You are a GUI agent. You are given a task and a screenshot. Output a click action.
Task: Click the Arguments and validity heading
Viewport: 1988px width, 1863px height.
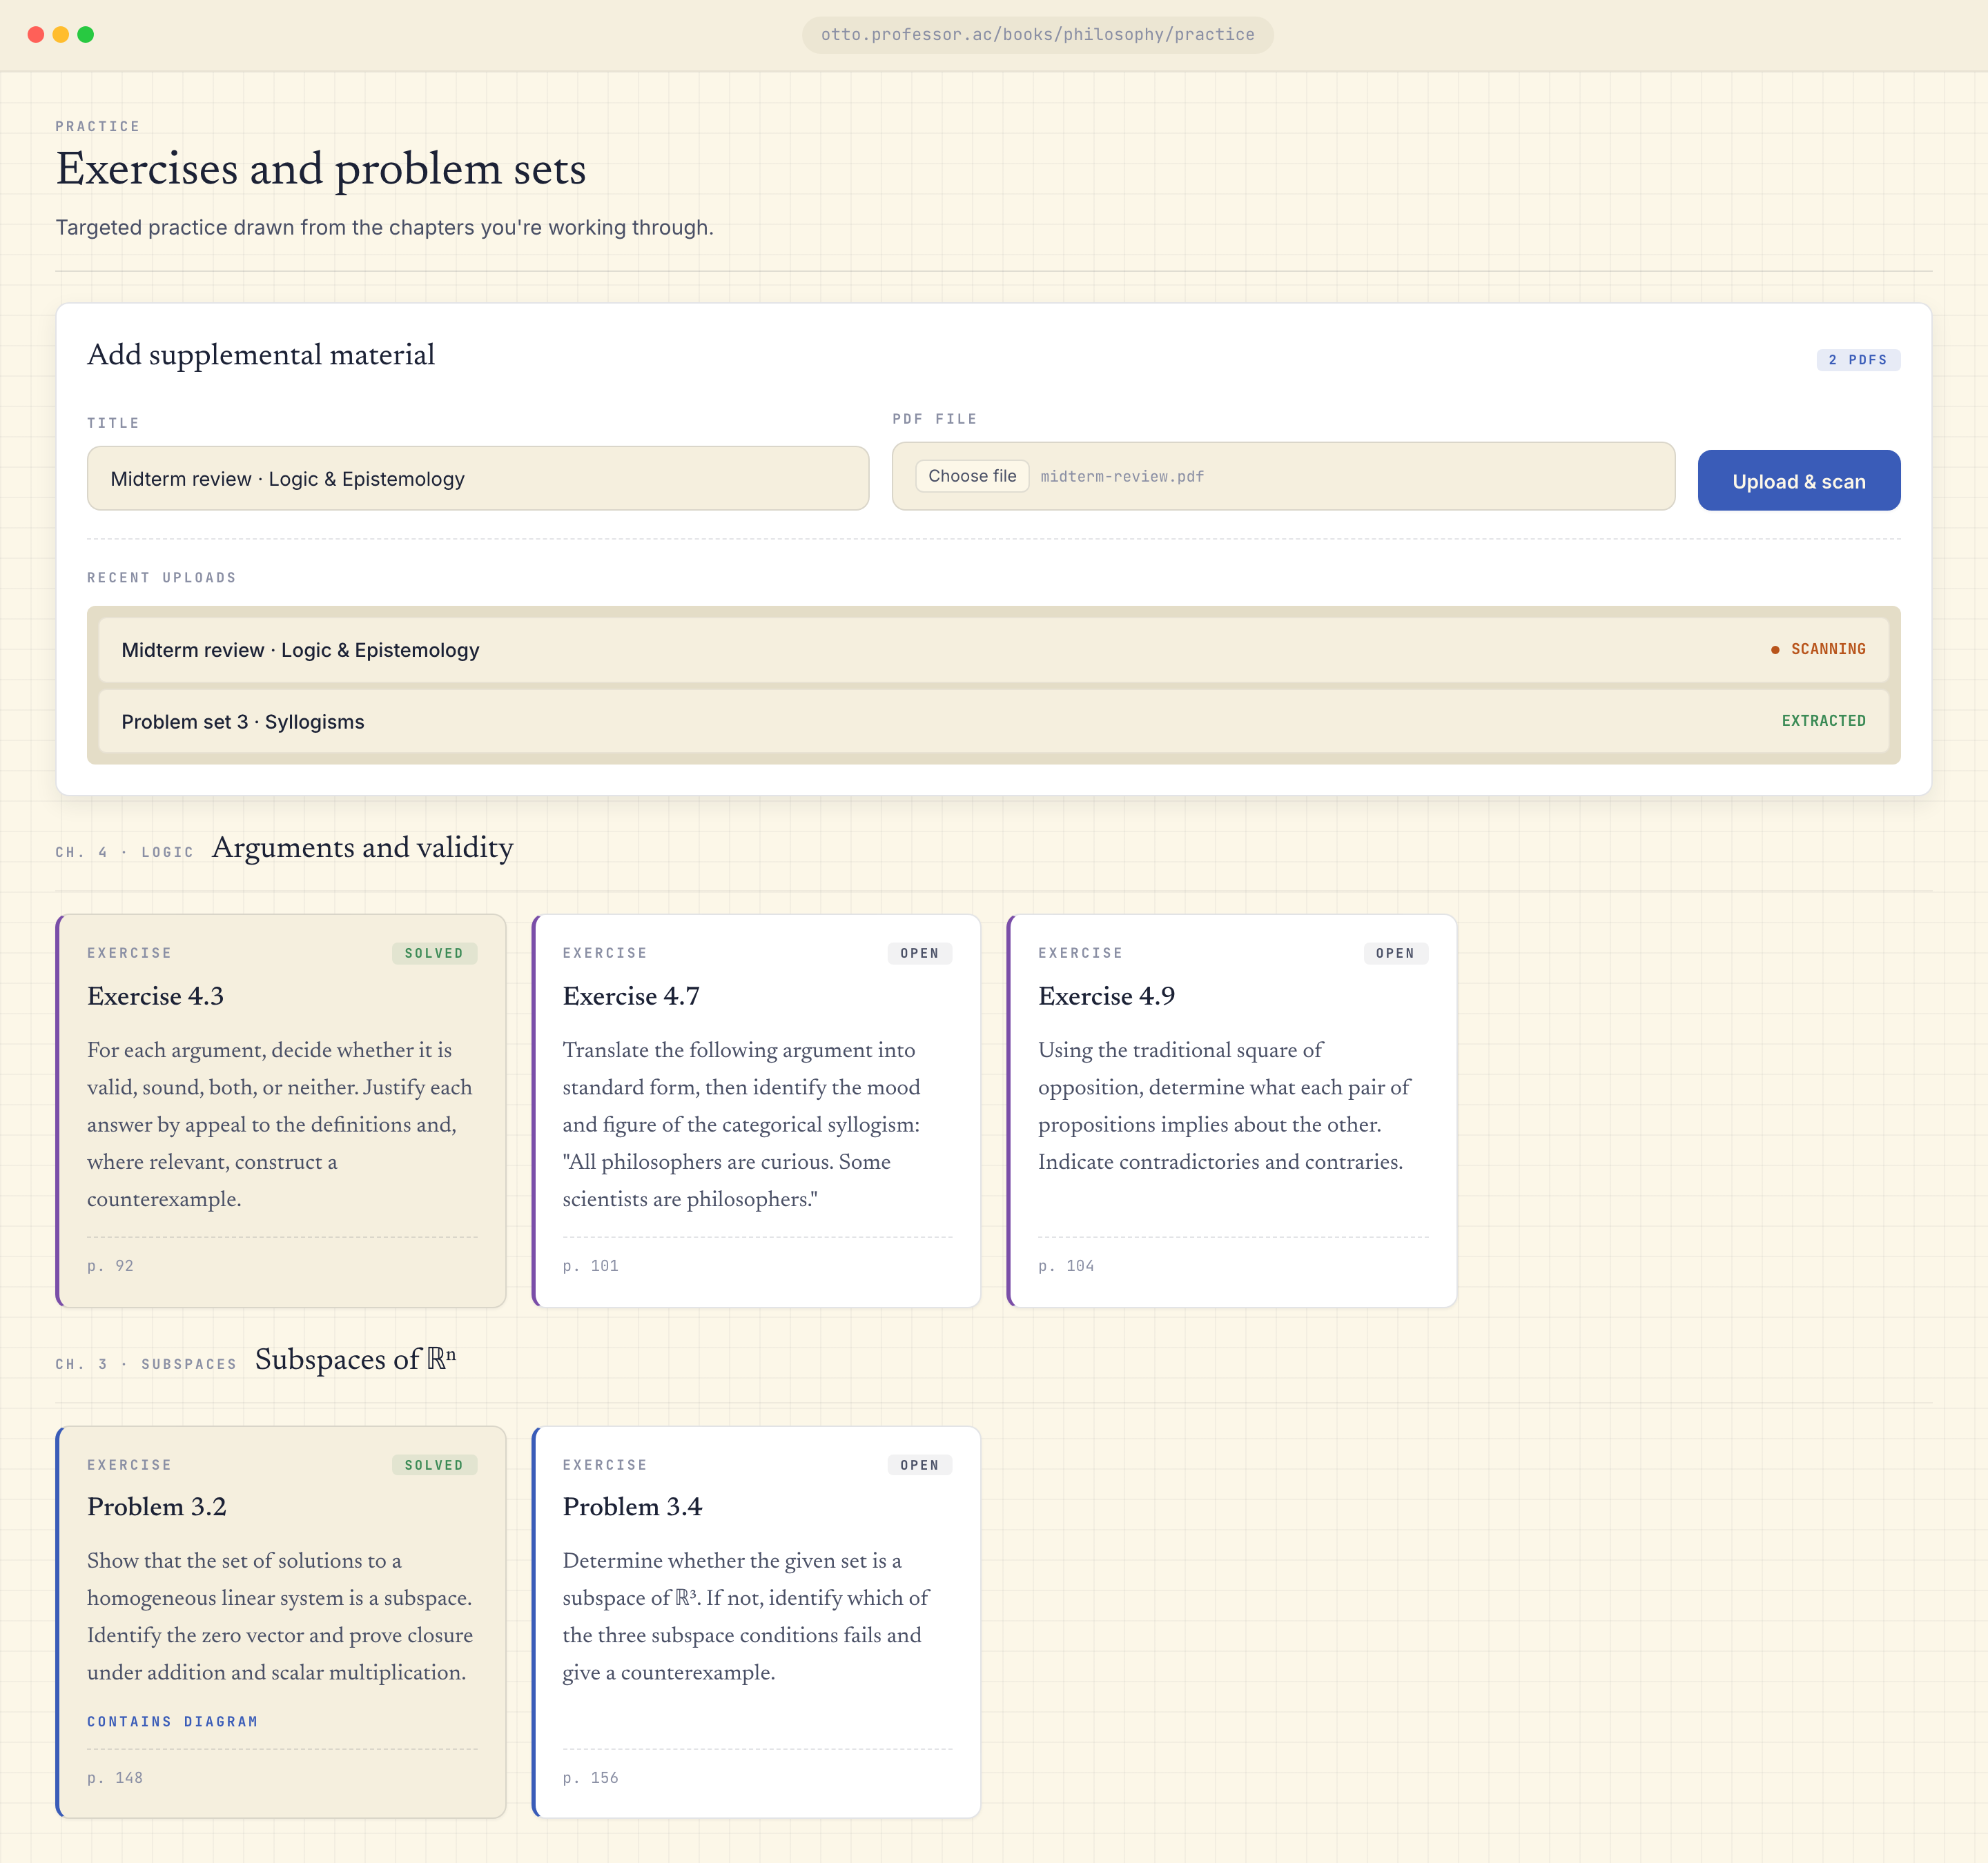pyautogui.click(x=362, y=847)
